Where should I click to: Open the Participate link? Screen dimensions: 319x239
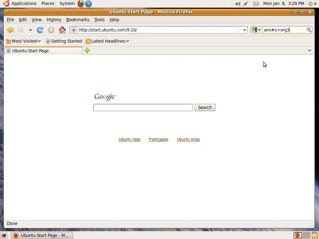(x=159, y=139)
